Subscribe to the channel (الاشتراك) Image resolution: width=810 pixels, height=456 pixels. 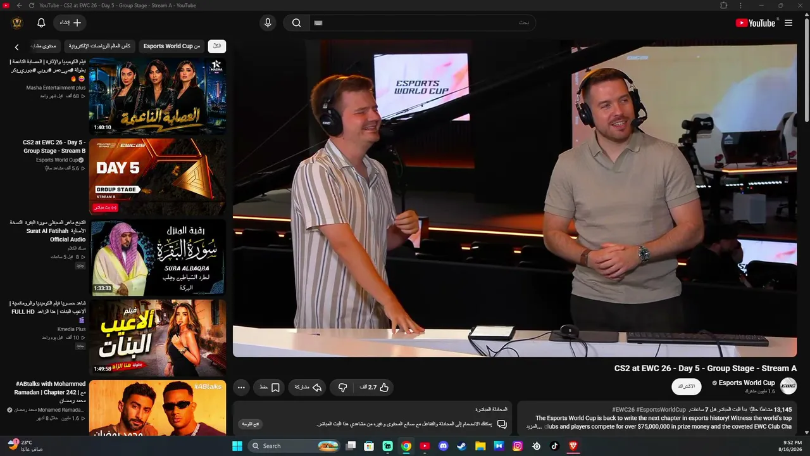pos(687,386)
